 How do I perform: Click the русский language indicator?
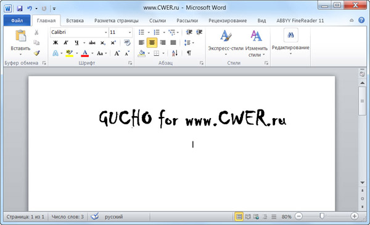pos(113,217)
